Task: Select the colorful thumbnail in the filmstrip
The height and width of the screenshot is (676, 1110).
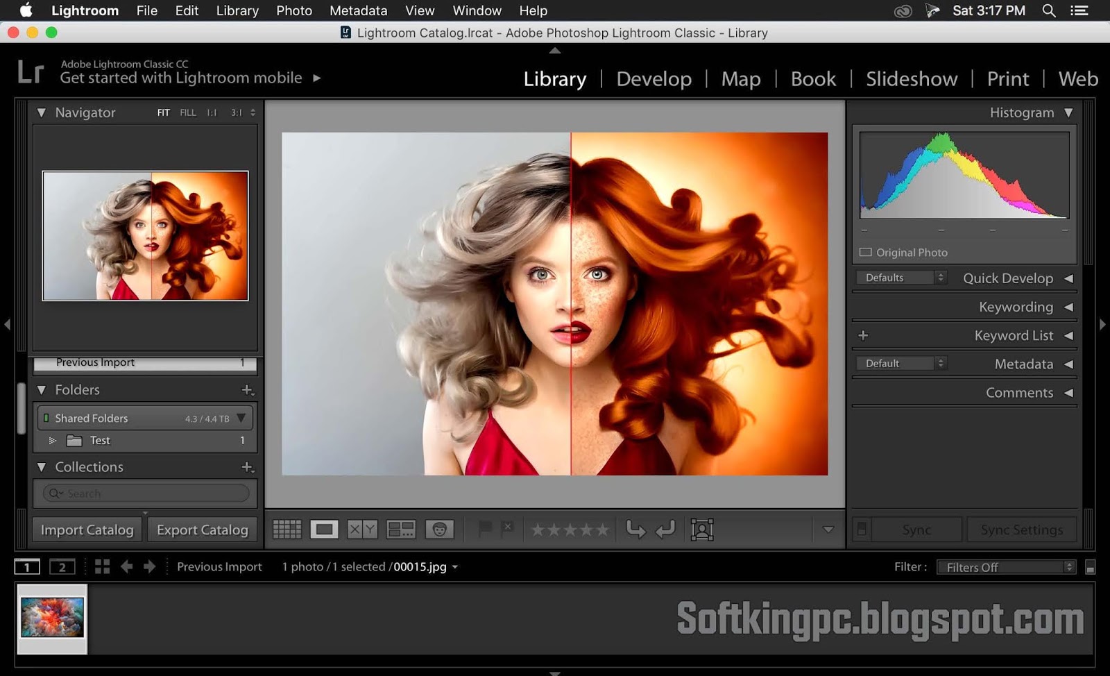Action: (52, 616)
